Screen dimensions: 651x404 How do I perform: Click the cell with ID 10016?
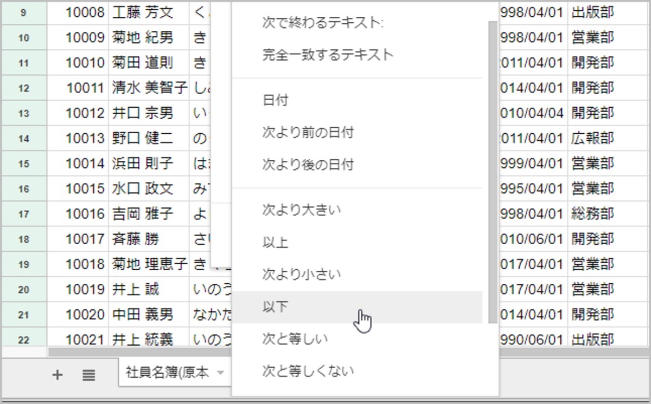tap(78, 214)
